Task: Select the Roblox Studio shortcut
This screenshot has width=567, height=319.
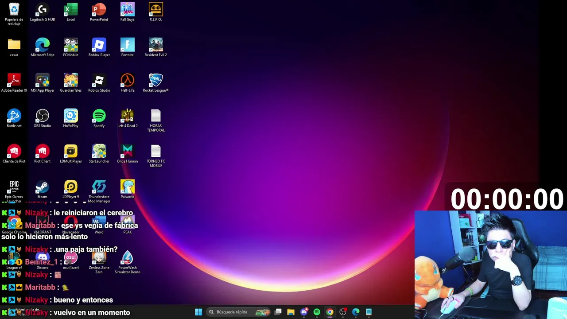Action: pyautogui.click(x=99, y=83)
